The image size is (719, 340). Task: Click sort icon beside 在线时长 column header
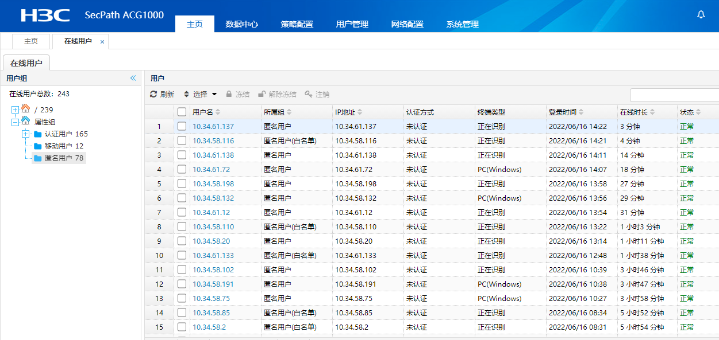(x=652, y=112)
